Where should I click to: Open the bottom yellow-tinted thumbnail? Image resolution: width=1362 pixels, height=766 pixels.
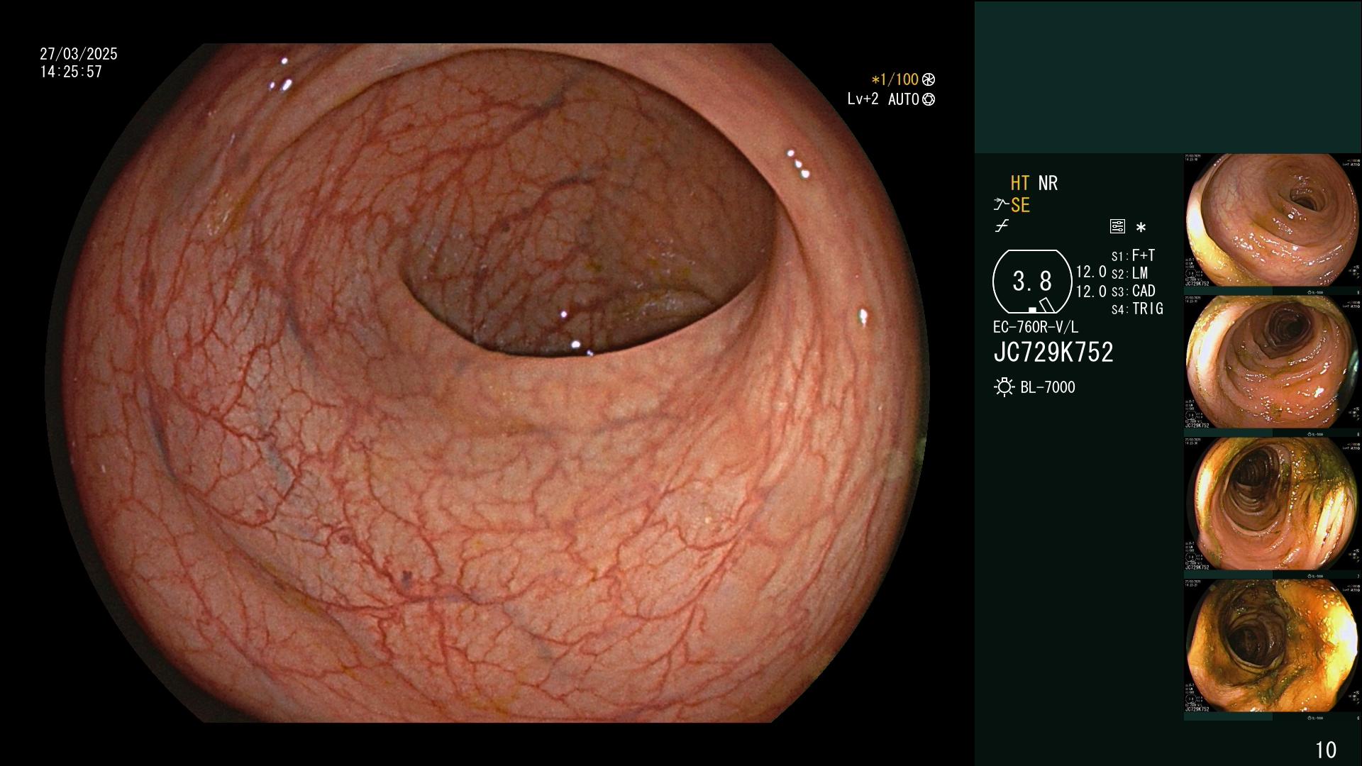coord(1273,646)
